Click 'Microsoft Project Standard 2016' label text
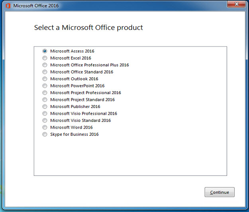The width and height of the screenshot is (249, 212). [x=82, y=100]
